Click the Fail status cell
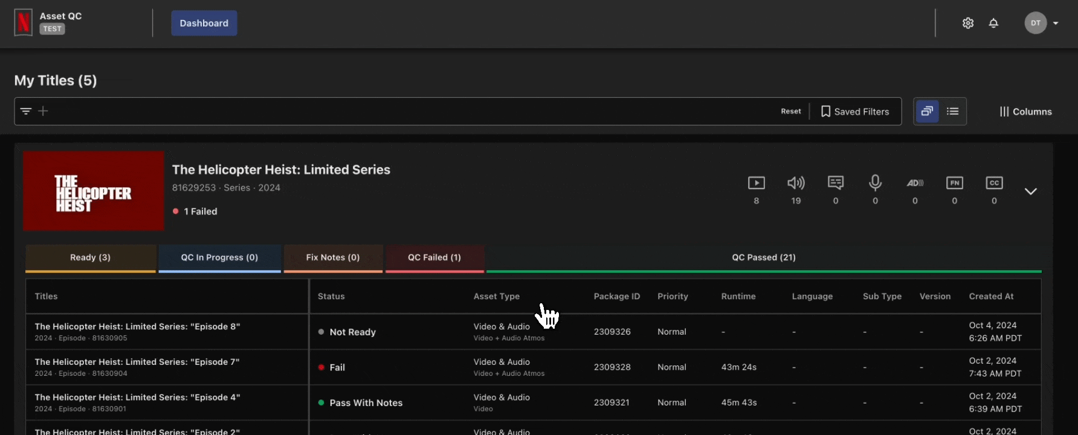The height and width of the screenshot is (435, 1078). (332, 367)
